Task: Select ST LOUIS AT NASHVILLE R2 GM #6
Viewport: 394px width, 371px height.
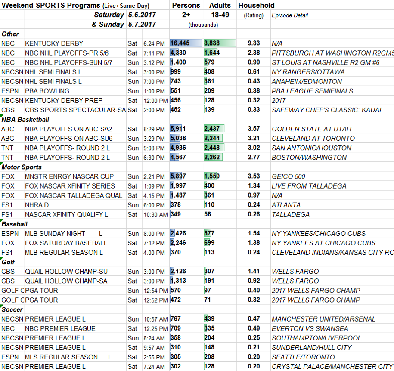Action: [x=332, y=62]
